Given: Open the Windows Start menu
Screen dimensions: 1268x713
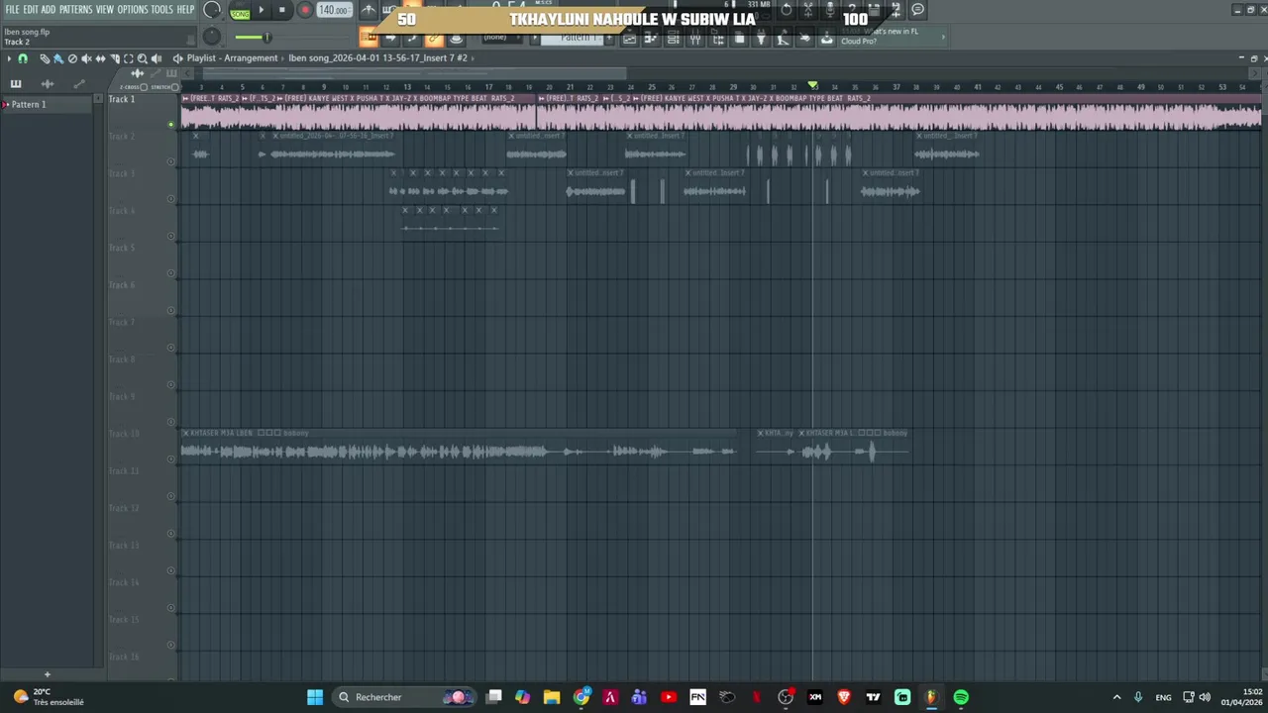Looking at the screenshot, I should coord(315,697).
